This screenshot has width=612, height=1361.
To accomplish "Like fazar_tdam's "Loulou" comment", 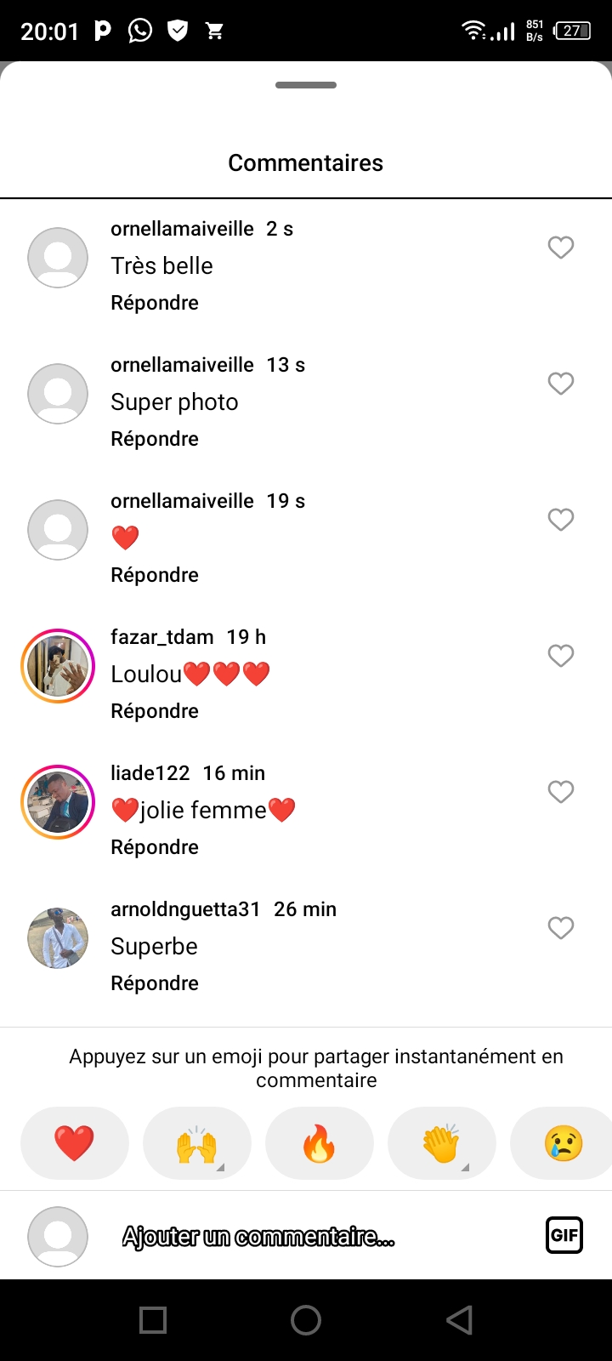I will point(561,656).
